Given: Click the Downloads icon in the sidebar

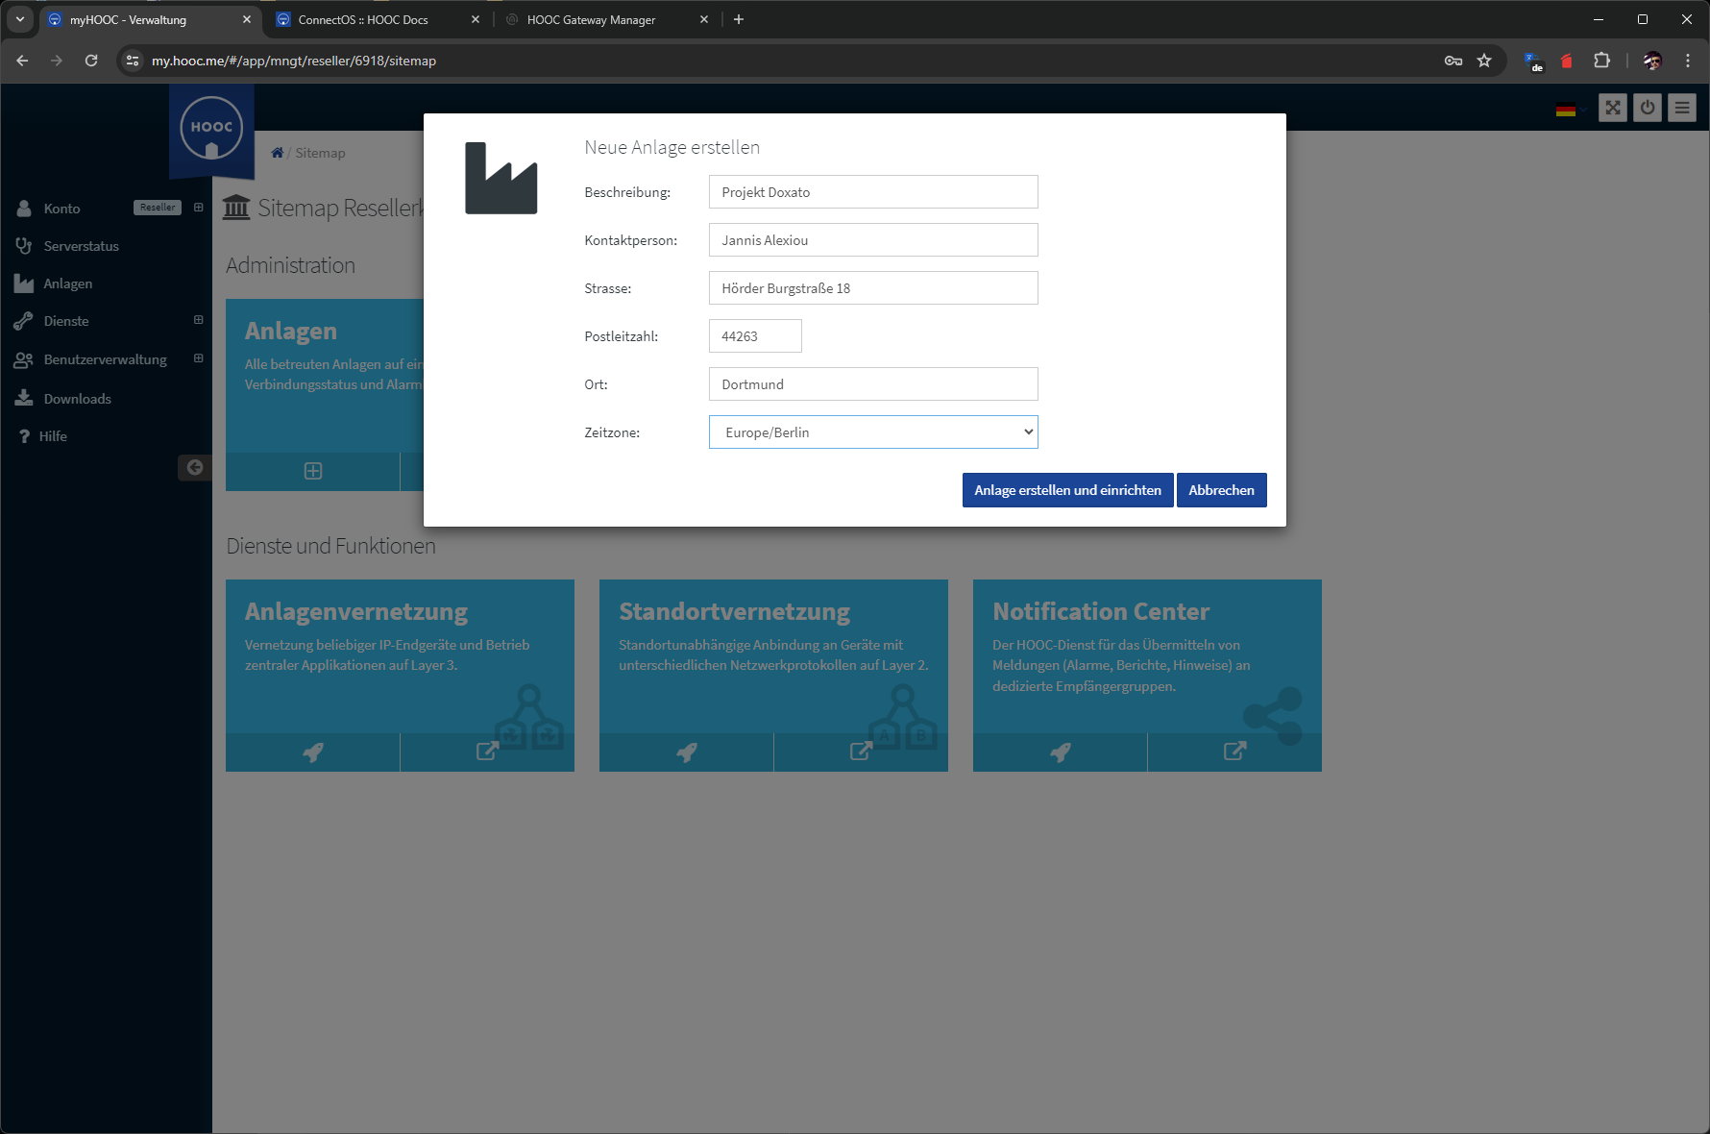Looking at the screenshot, I should click(x=24, y=398).
